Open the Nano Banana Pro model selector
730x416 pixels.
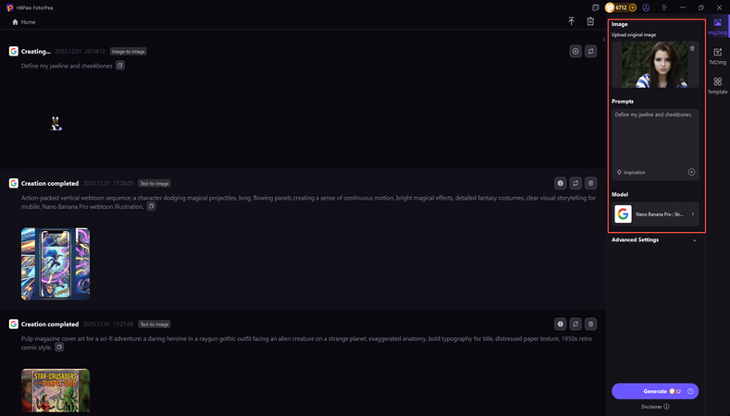655,214
